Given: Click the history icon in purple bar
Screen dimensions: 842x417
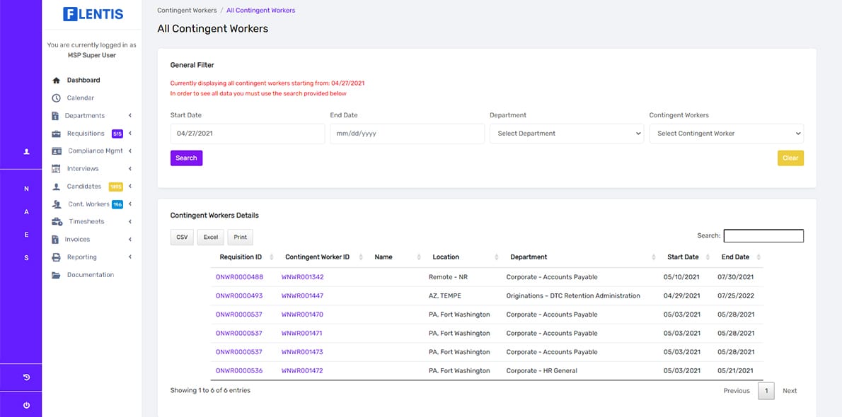Looking at the screenshot, I should tap(26, 377).
